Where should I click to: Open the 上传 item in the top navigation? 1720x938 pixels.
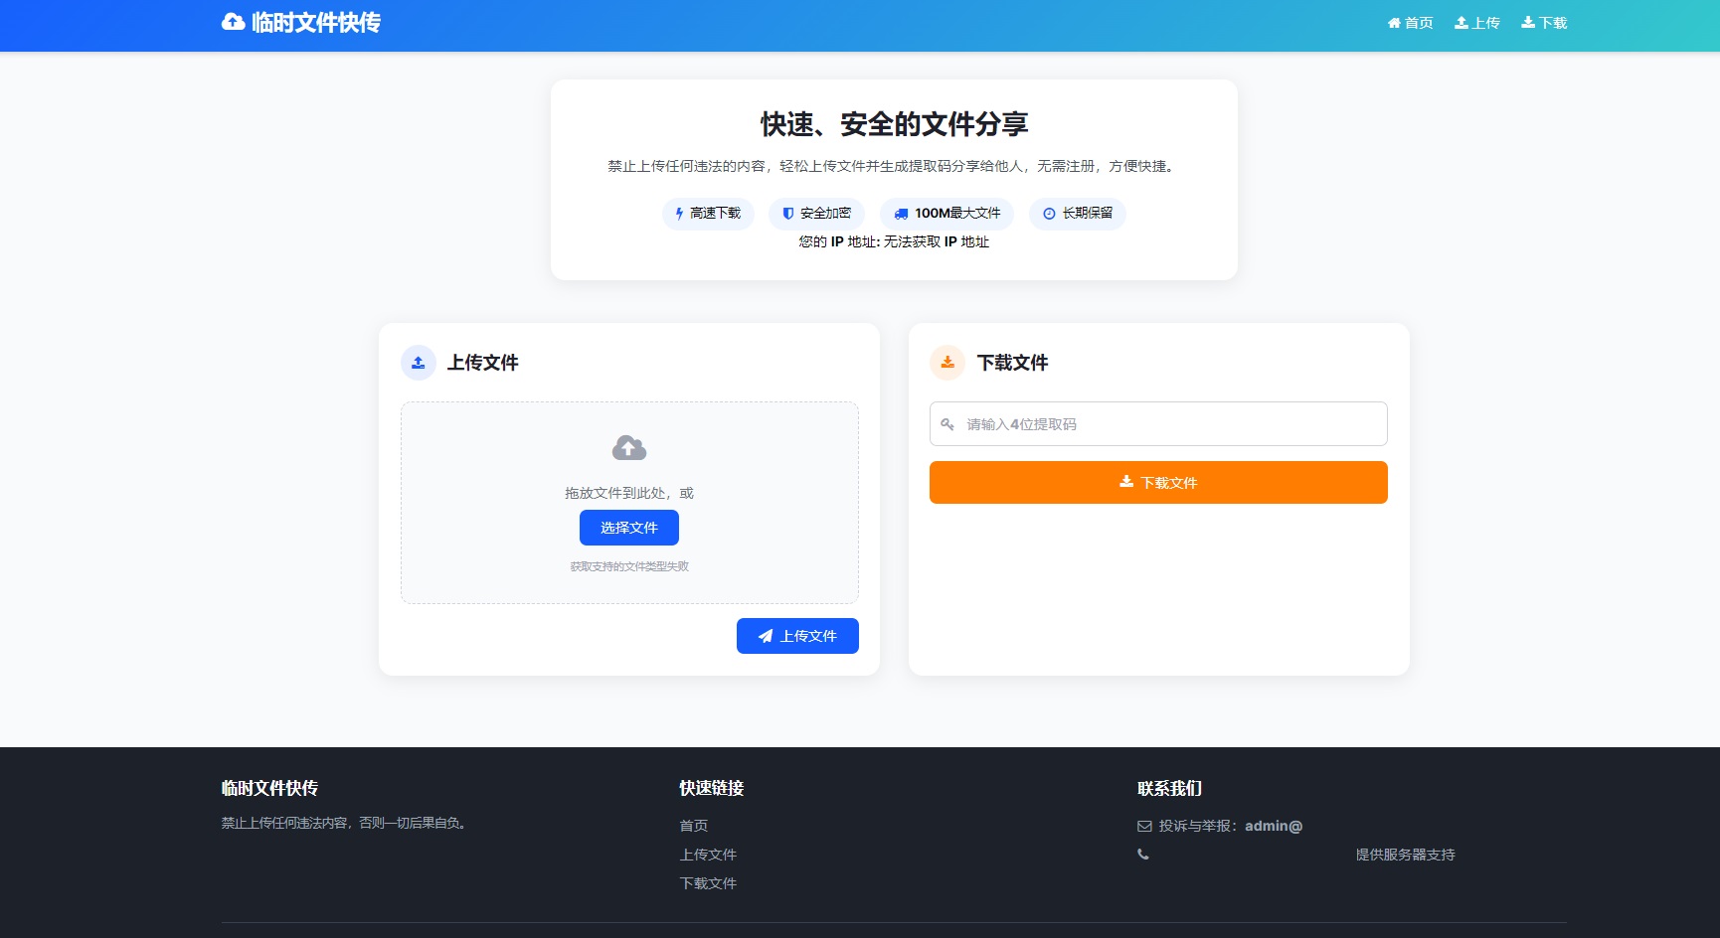(1478, 21)
